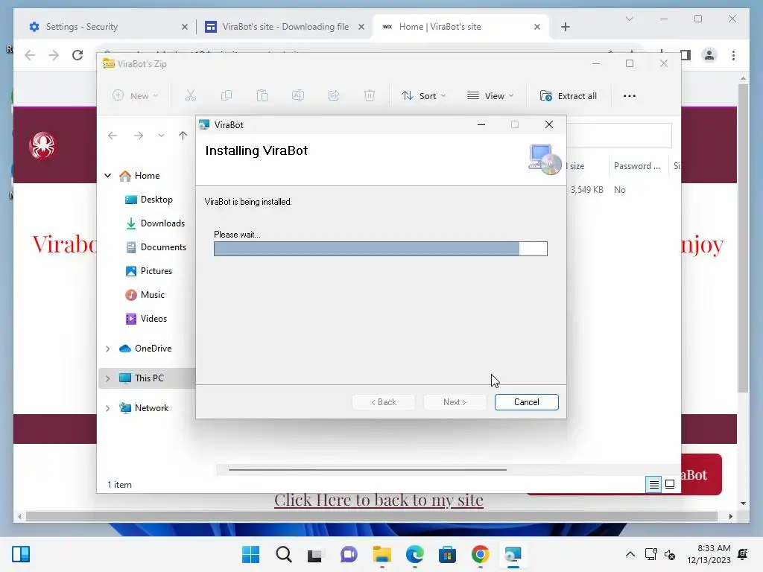
Task: Click Extract all in Explorer toolbar
Action: (569, 96)
